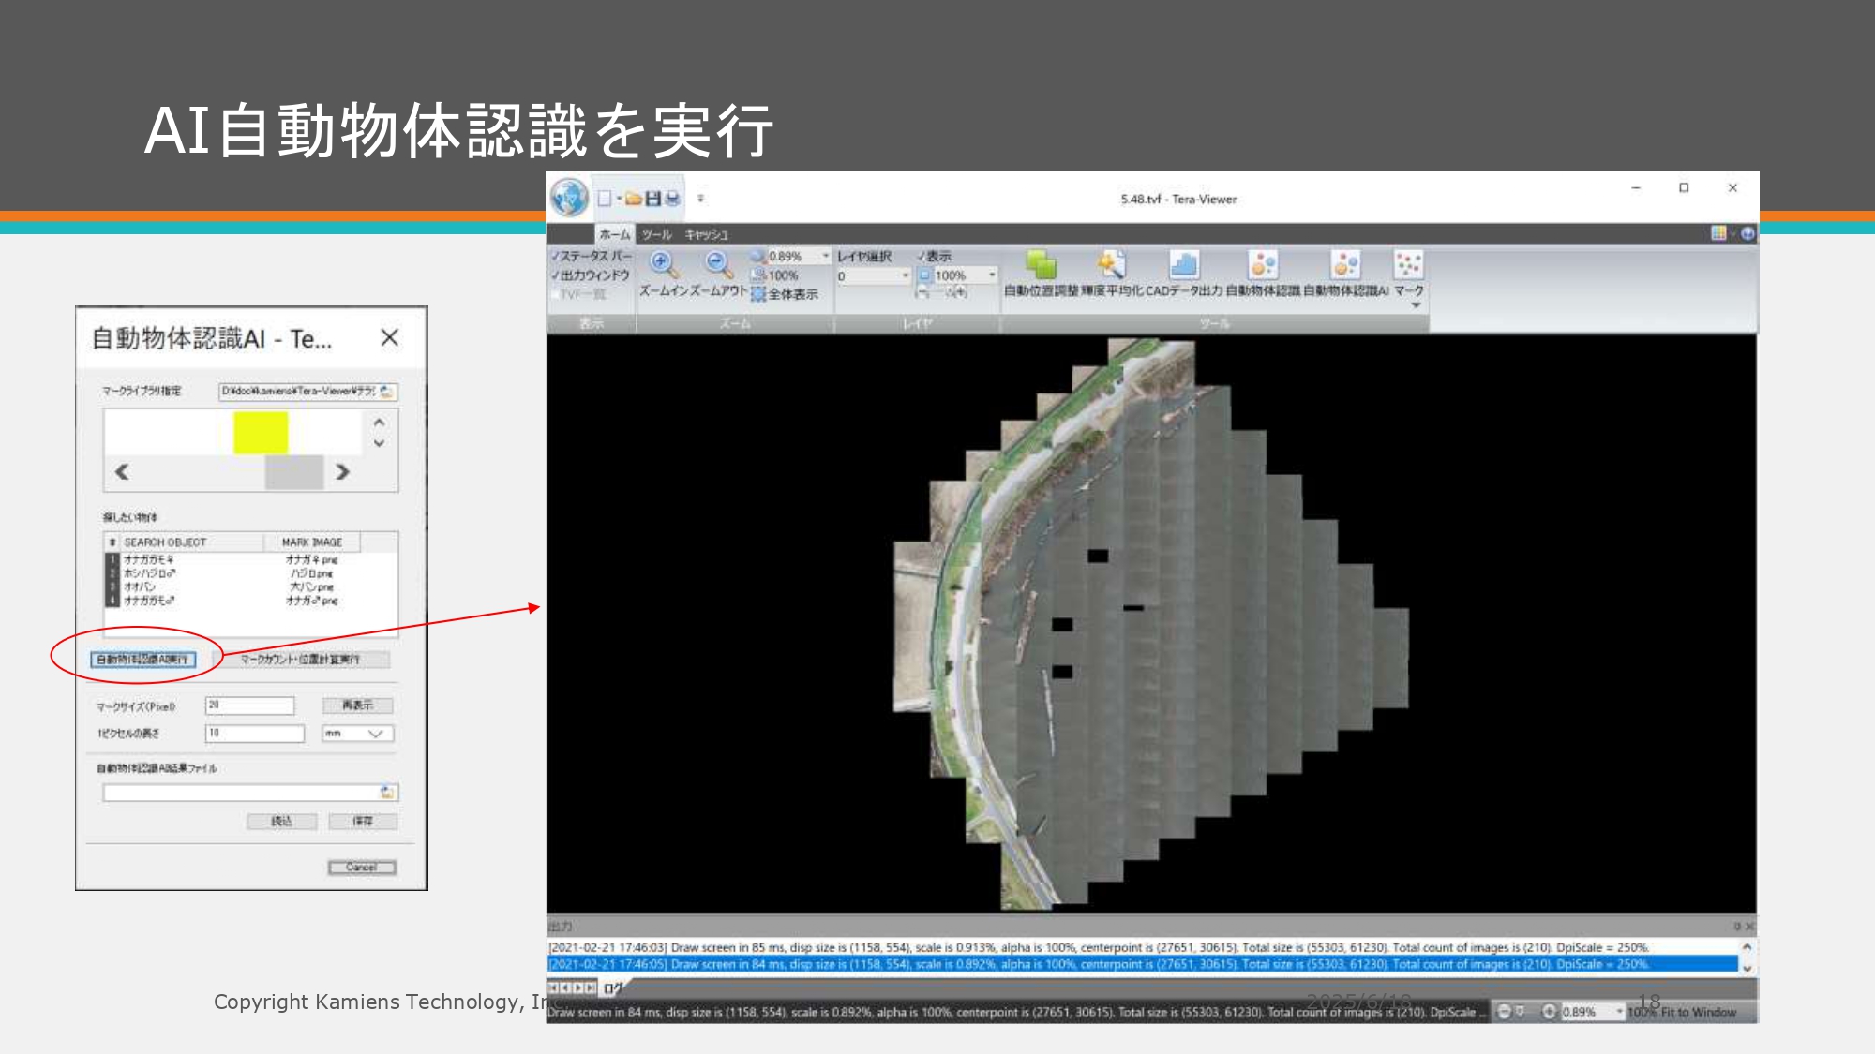Screen dimensions: 1875x1054
Task: Open the 自動位置調整 tool
Action: pos(1041,266)
